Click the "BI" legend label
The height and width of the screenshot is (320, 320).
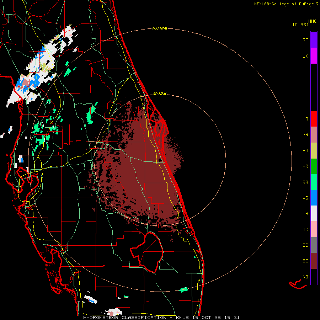tap(305, 261)
